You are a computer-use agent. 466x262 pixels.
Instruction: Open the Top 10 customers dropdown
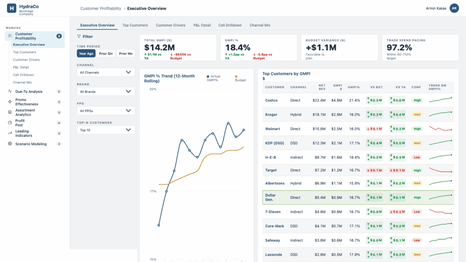pyautogui.click(x=106, y=130)
